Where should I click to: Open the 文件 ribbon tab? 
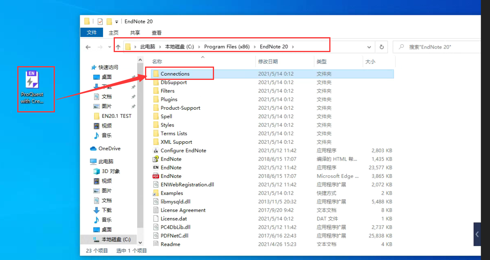tap(92, 32)
